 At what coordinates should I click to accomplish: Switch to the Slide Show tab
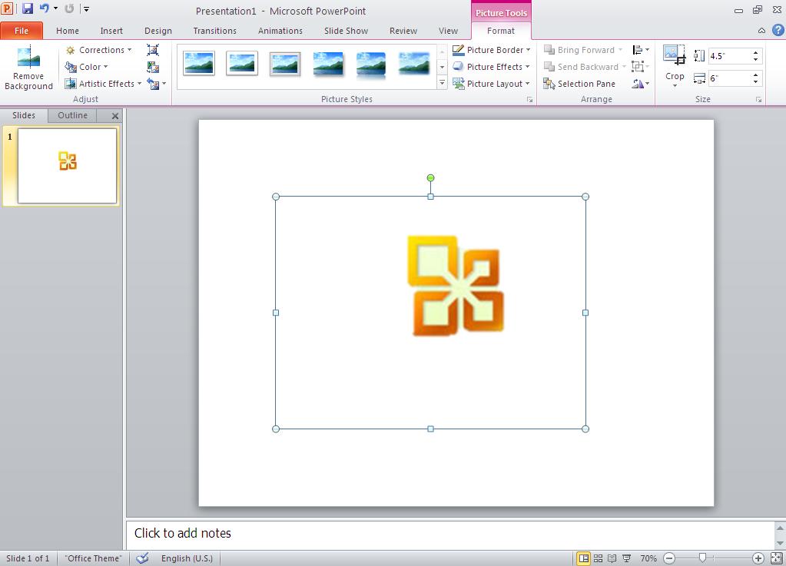coord(346,31)
